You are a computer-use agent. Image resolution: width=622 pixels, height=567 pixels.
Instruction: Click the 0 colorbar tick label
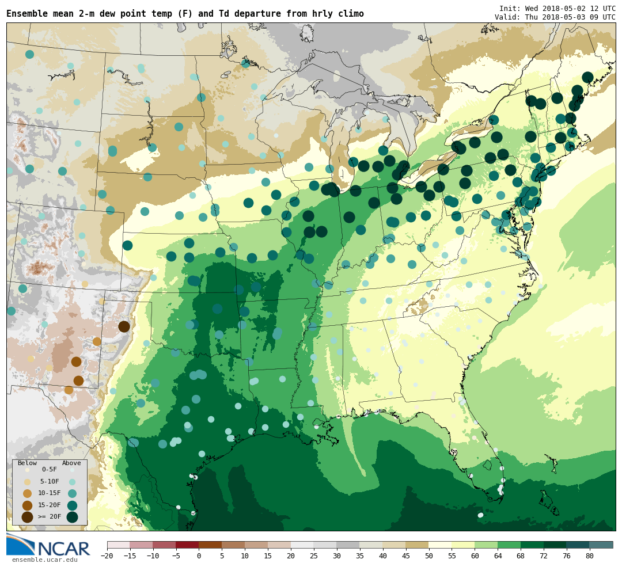pos(199,556)
